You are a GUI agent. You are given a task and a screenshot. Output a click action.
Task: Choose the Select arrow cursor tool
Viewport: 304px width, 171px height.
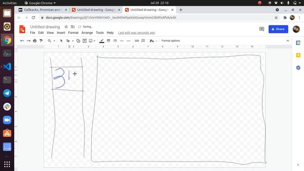coord(61,41)
